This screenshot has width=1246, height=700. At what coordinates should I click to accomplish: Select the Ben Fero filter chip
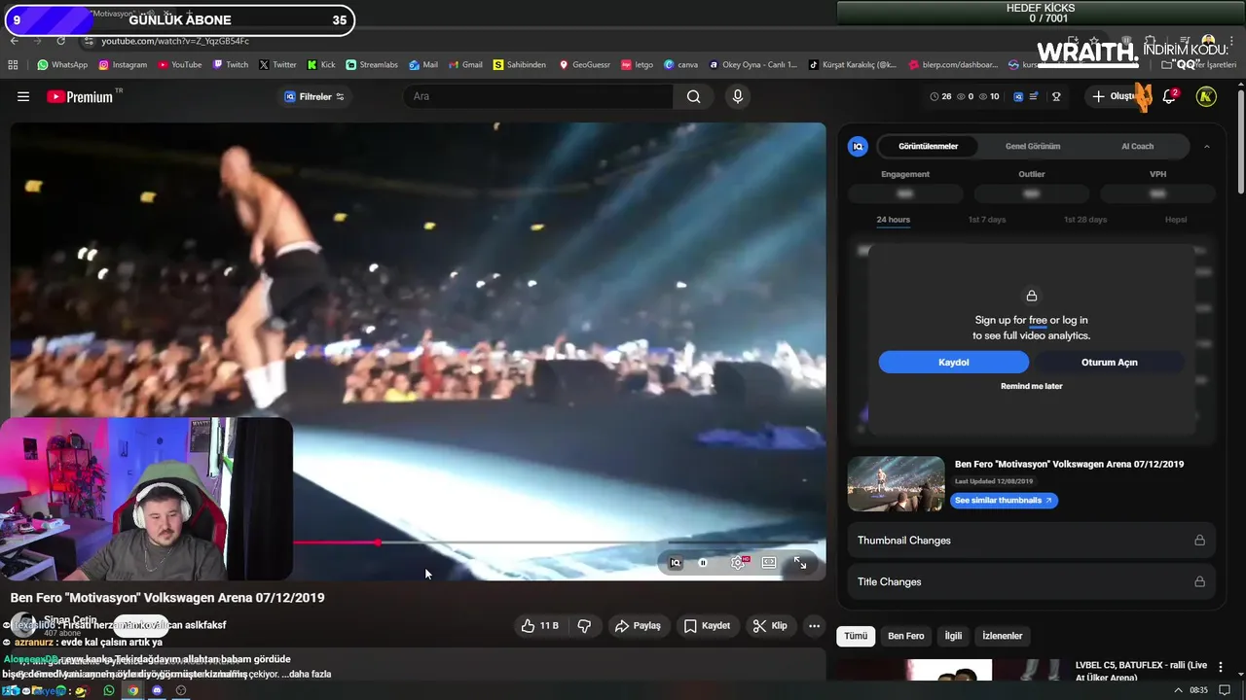click(x=906, y=636)
